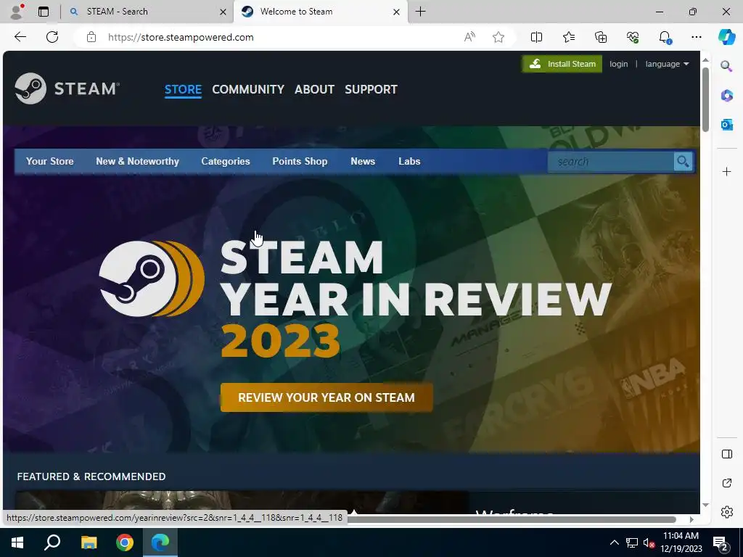The width and height of the screenshot is (743, 557).
Task: Close the STEAM - Search tab
Action: click(223, 12)
